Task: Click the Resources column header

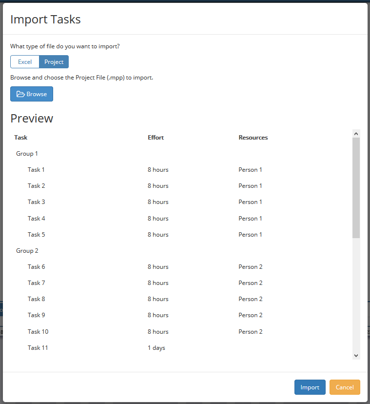Action: [x=253, y=137]
